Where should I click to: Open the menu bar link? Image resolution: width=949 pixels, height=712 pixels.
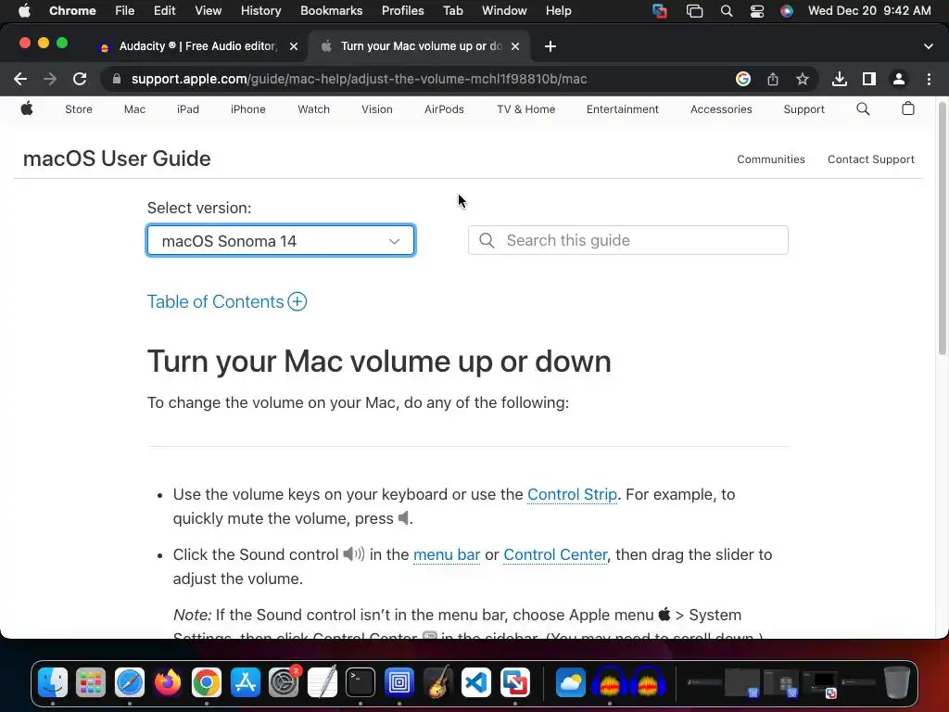coord(447,554)
